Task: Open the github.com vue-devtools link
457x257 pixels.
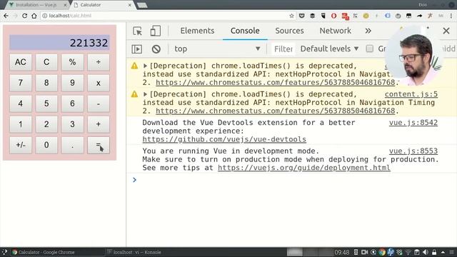Action: 224,139
